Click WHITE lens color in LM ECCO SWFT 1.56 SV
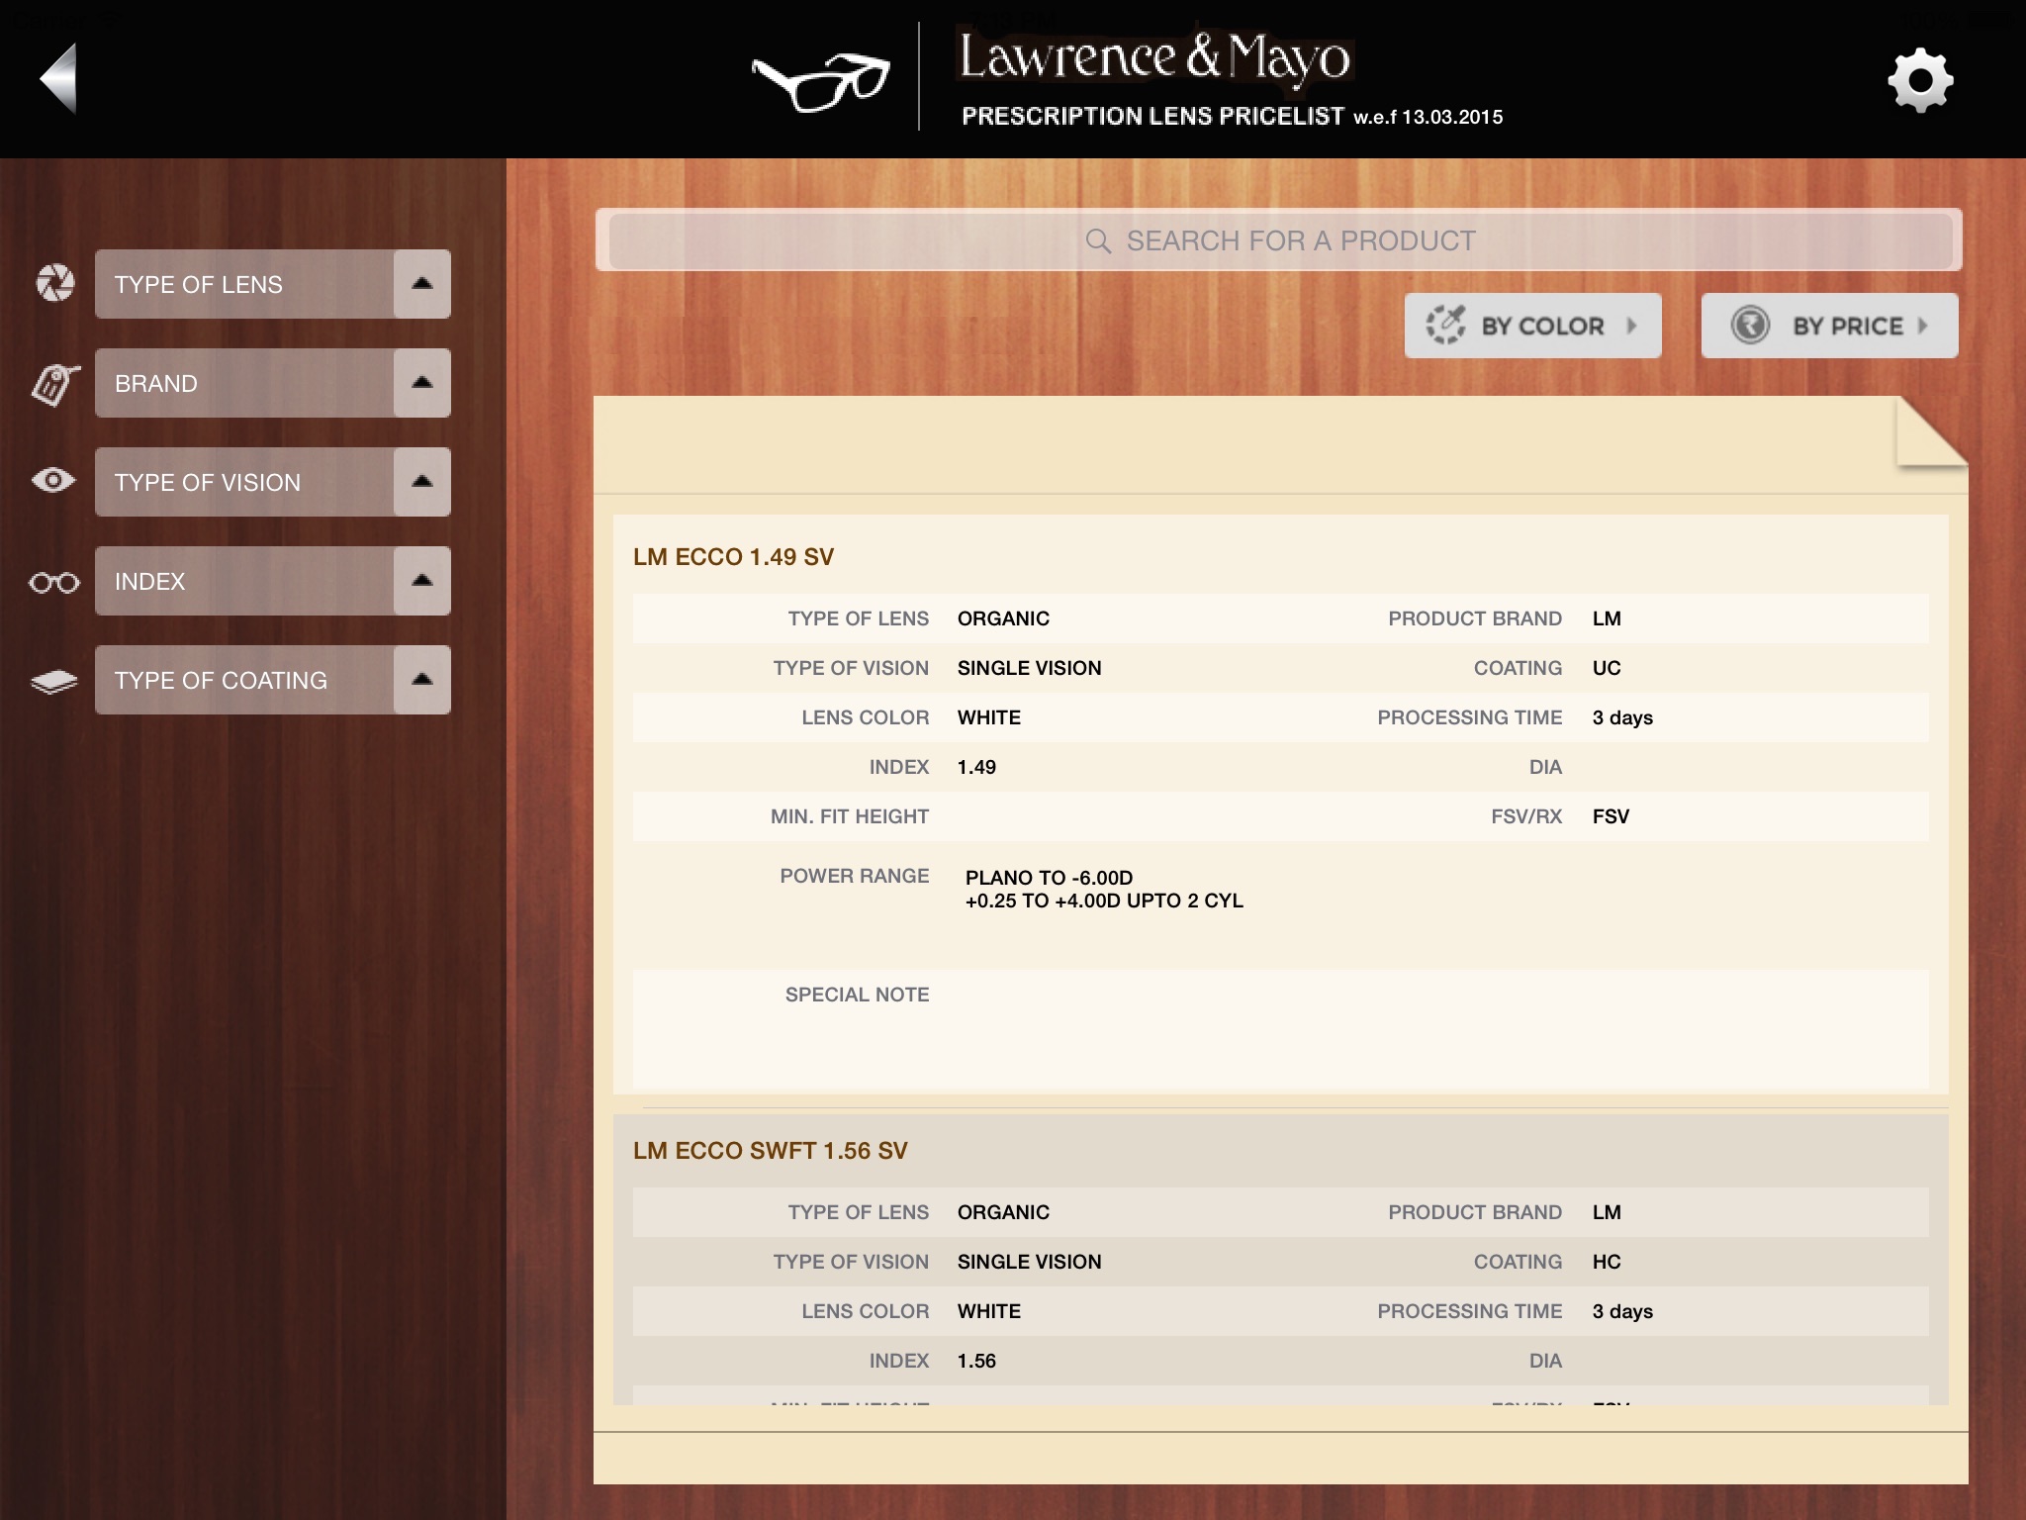2026x1520 pixels. [988, 1311]
